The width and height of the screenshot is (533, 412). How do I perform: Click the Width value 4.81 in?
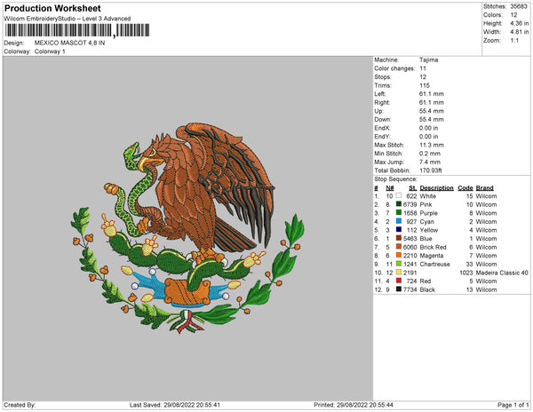[520, 32]
